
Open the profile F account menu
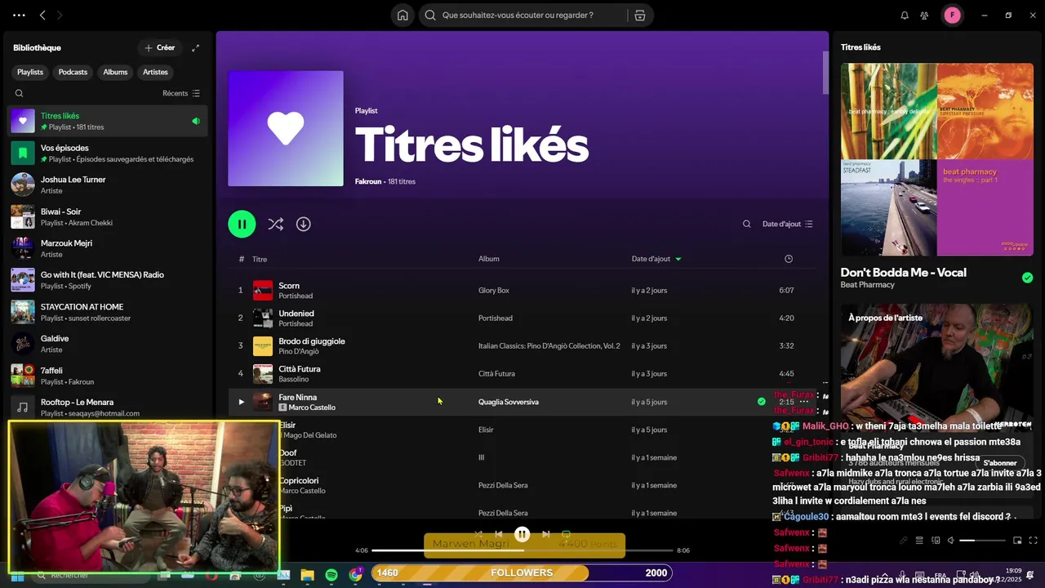tap(952, 15)
